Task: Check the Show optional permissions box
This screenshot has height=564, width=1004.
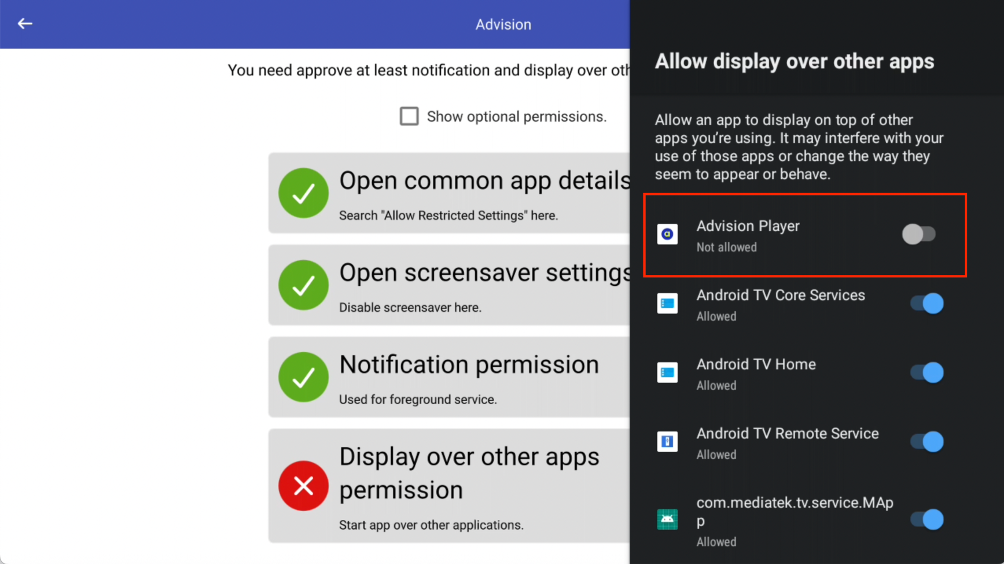Action: tap(409, 117)
